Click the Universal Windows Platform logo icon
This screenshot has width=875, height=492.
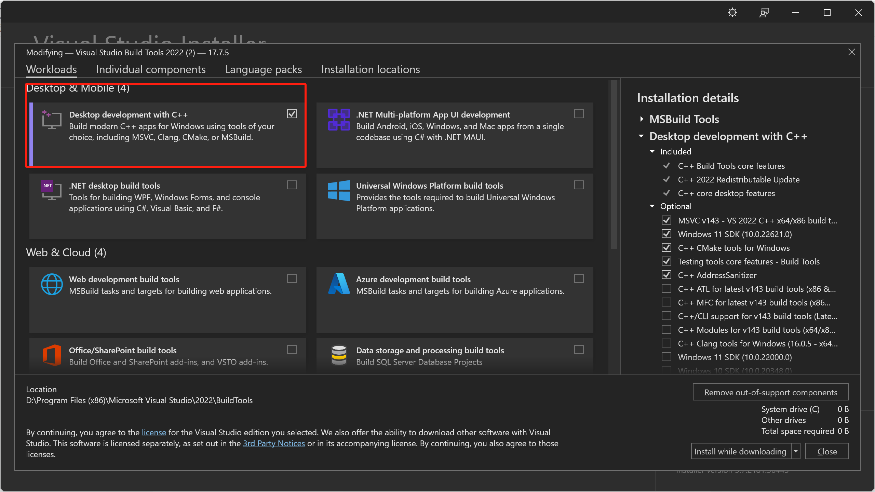coord(339,190)
